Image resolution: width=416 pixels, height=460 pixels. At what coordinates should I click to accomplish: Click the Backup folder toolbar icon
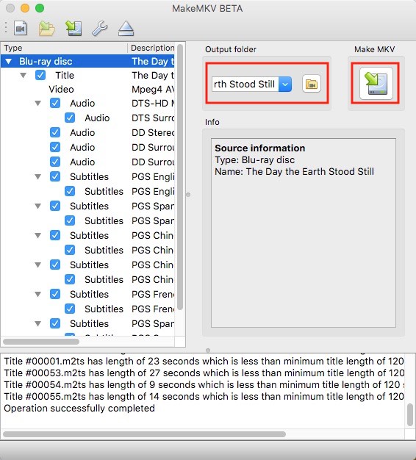[x=46, y=29]
